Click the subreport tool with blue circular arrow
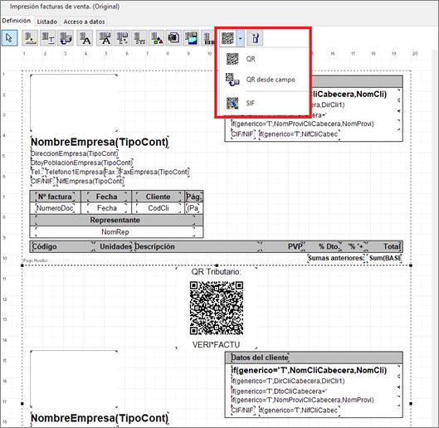The width and height of the screenshot is (439, 428). coord(66,38)
